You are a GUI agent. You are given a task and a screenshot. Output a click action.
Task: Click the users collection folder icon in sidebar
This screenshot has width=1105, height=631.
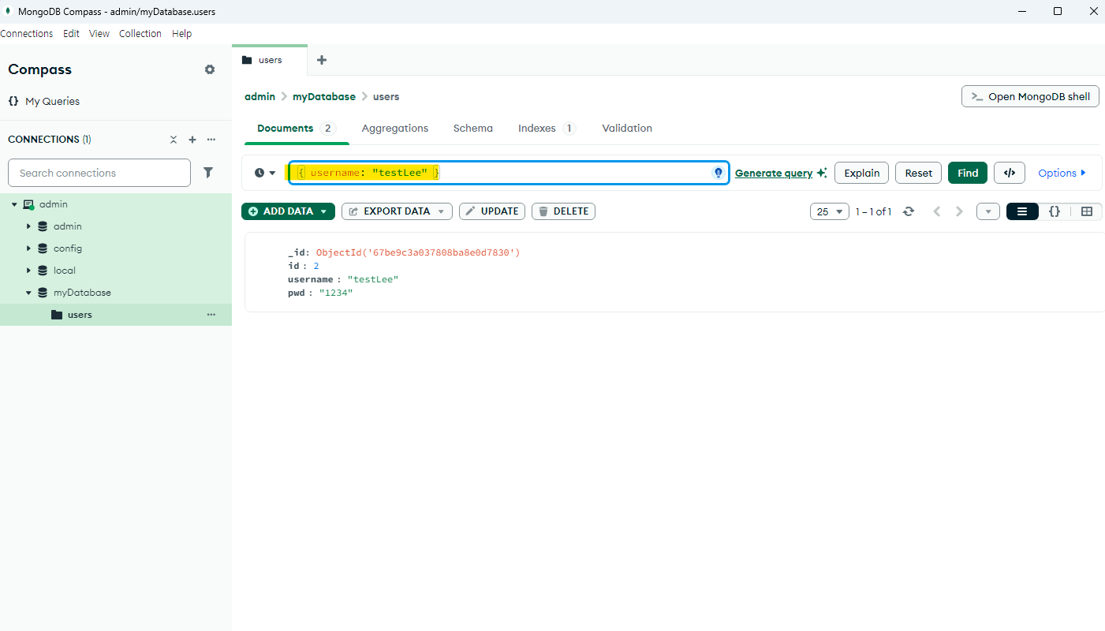coord(57,315)
